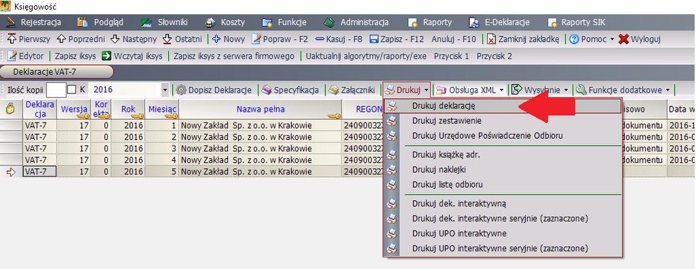
Task: Click the padlock column header icon
Action: coord(11,109)
